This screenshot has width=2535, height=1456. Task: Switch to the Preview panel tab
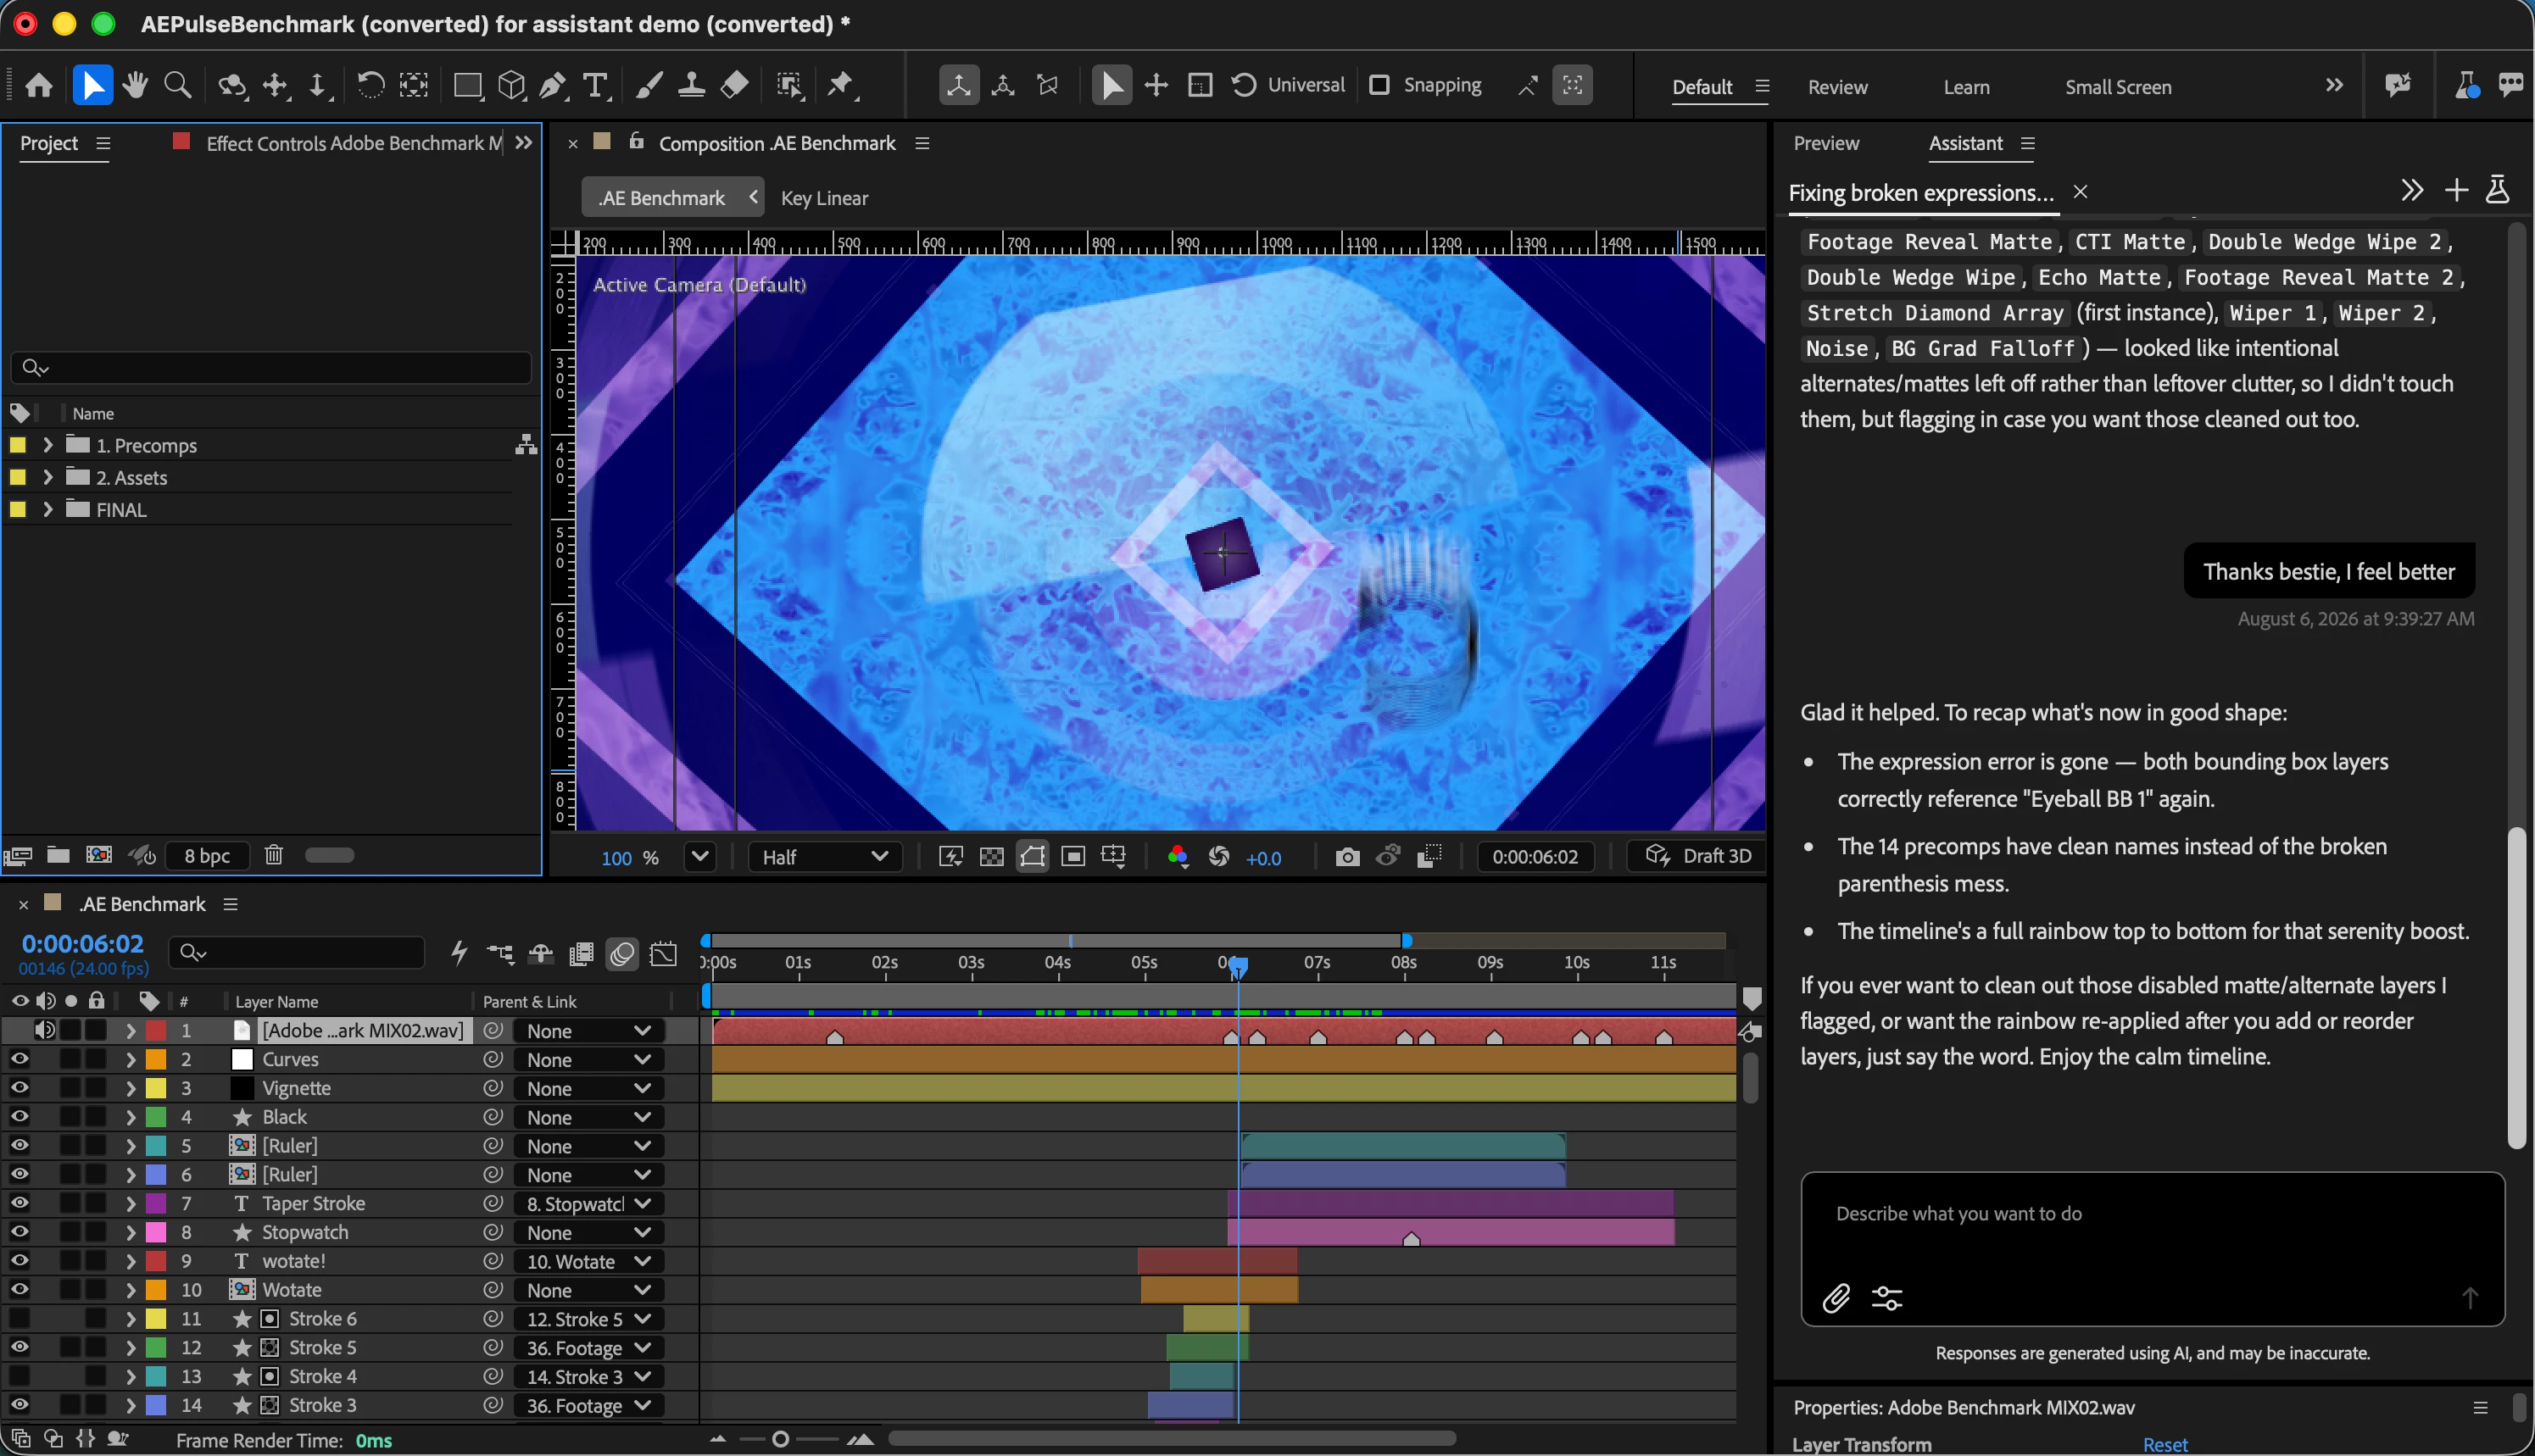pyautogui.click(x=1825, y=143)
